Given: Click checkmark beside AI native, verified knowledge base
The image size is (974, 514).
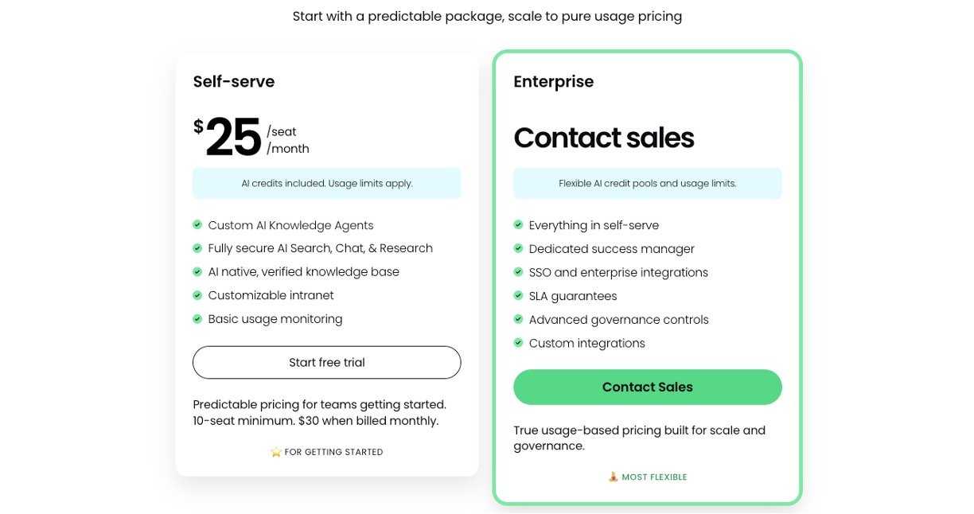Looking at the screenshot, I should click(197, 272).
